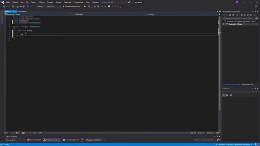Open the Debug configuration dropdown
Viewport: 260px width, 146px height.
point(41,6)
